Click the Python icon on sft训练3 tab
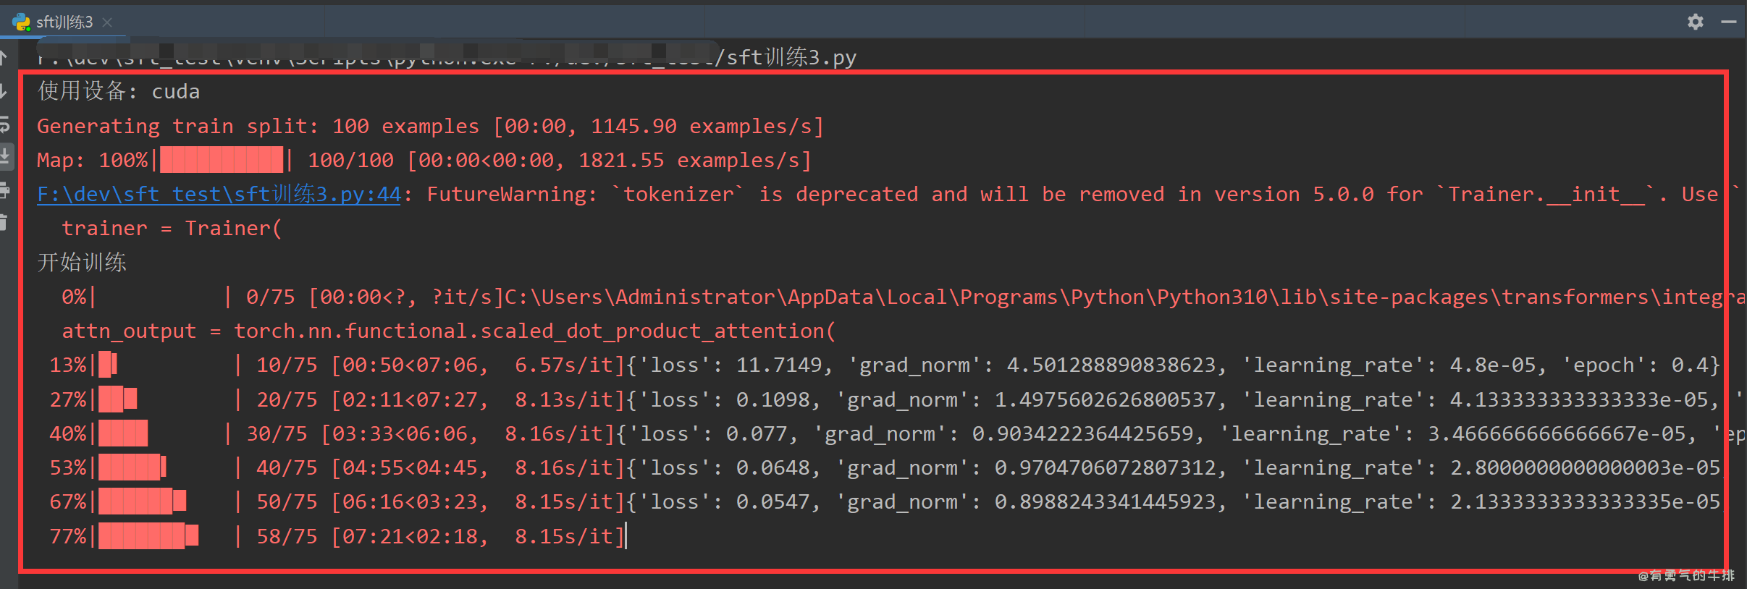Screen dimensions: 1747x589 pyautogui.click(x=22, y=22)
